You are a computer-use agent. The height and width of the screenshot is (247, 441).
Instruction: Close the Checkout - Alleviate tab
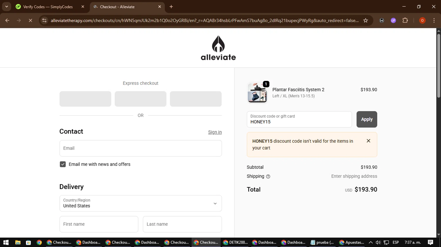pos(160,7)
